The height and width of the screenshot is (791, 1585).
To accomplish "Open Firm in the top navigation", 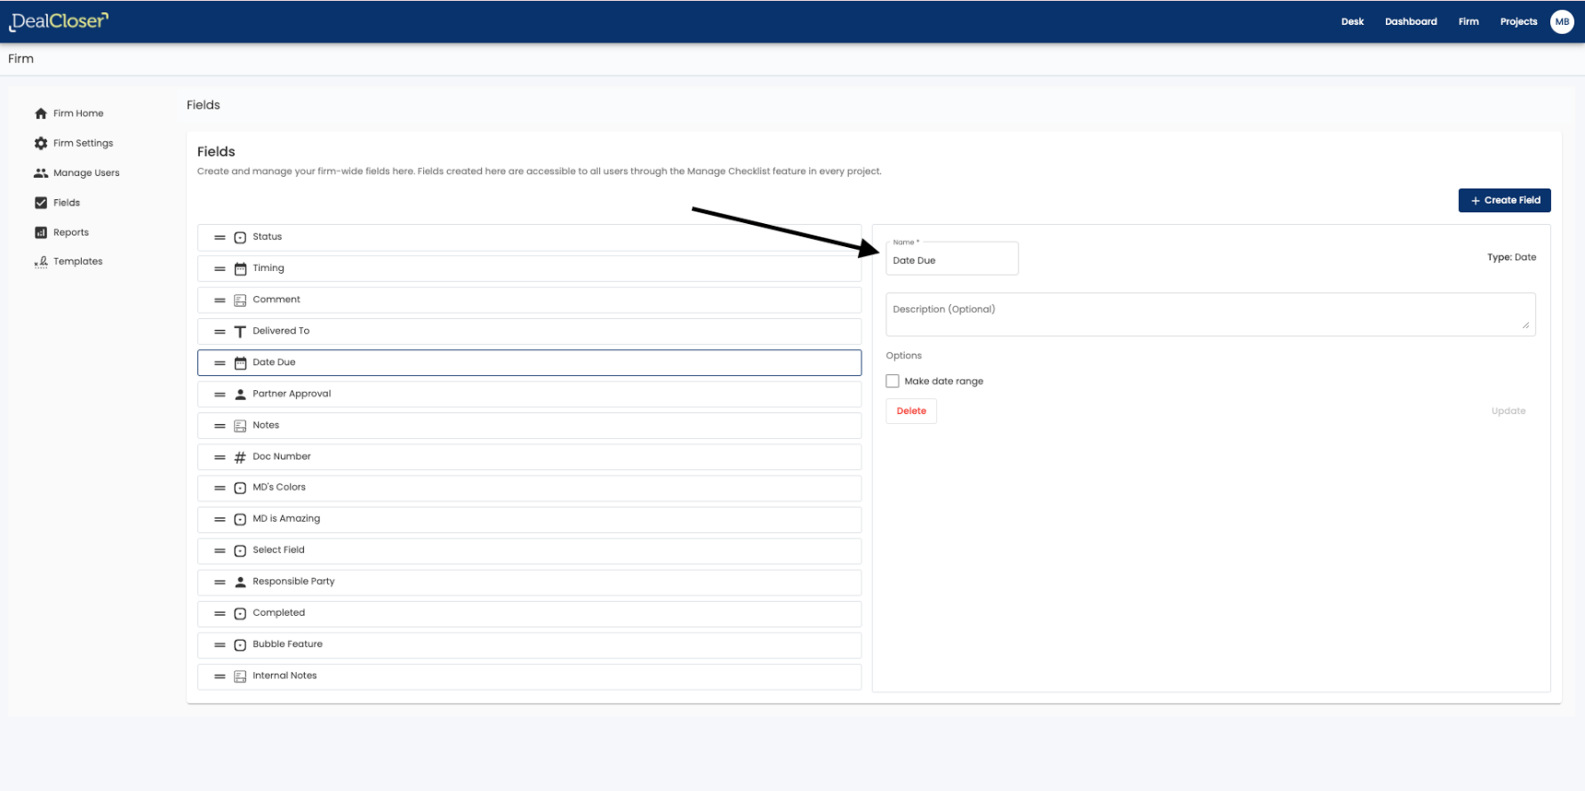I will click(1468, 21).
